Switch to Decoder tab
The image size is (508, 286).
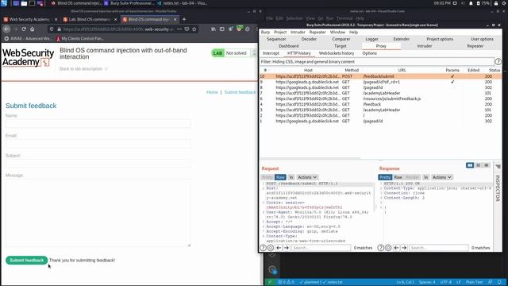tap(309, 39)
